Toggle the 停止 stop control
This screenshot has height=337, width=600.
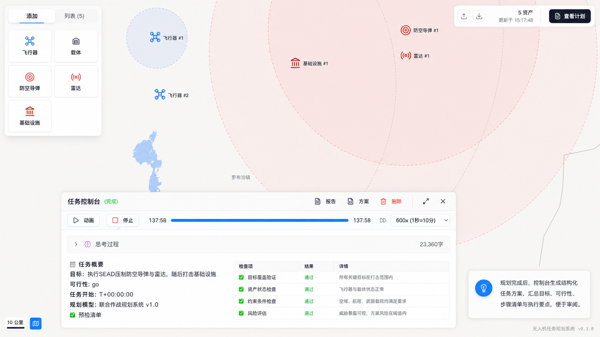pyautogui.click(x=122, y=220)
